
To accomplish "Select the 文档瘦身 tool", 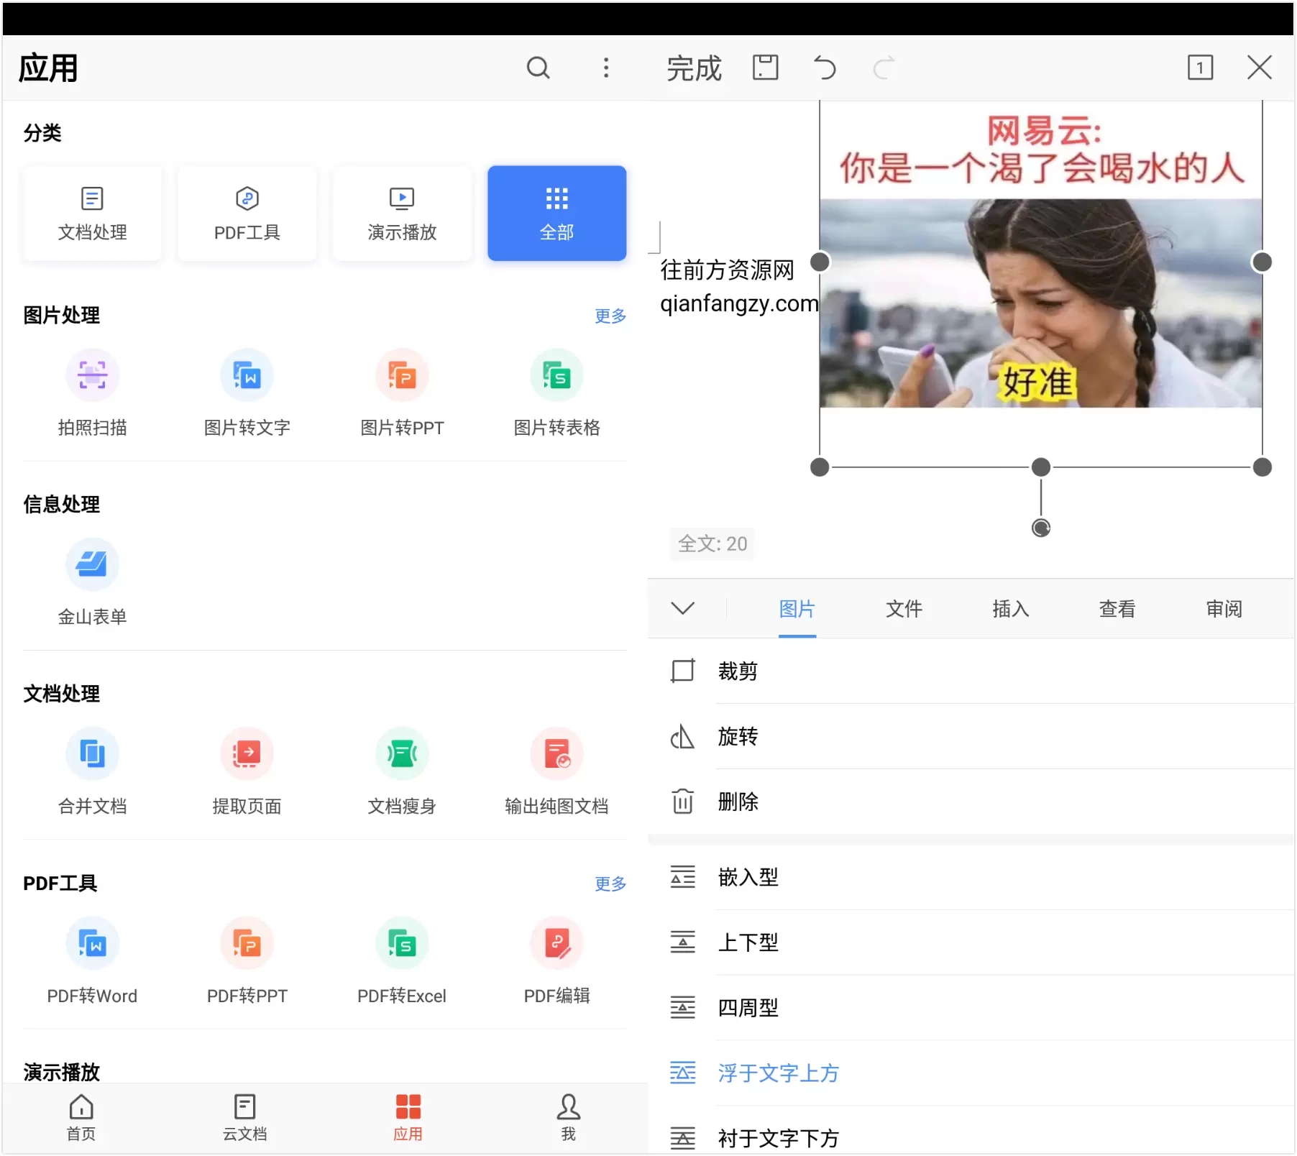I will (x=402, y=771).
